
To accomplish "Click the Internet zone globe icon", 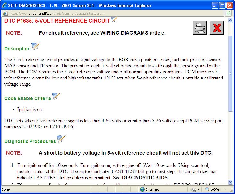I will tap(142, 189).
